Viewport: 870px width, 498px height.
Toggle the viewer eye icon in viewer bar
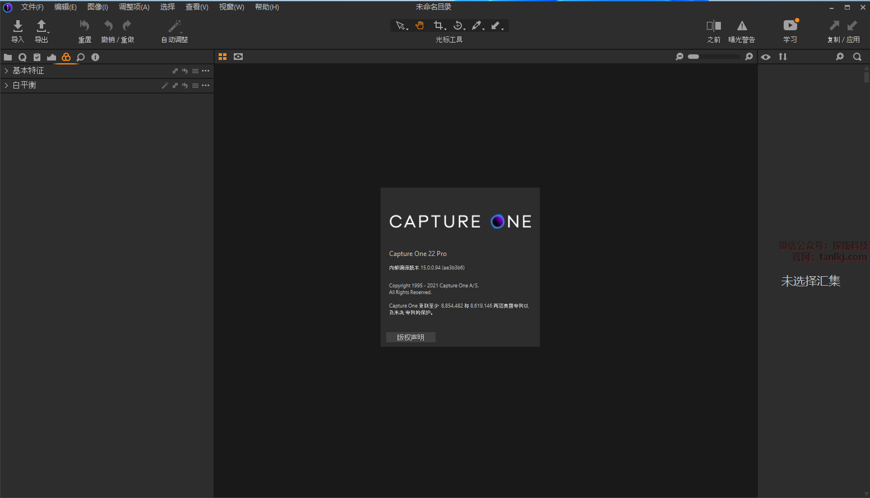(x=238, y=57)
